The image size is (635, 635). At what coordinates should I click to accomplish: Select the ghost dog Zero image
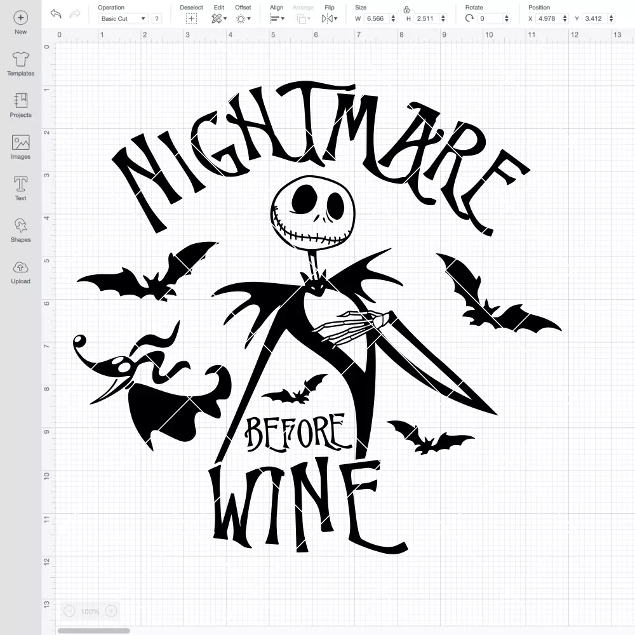[152, 387]
